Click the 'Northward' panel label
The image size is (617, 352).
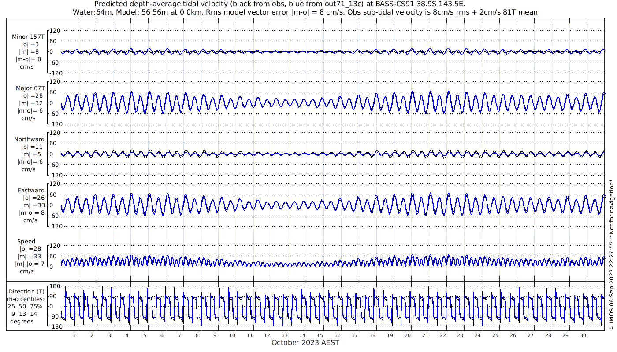pyautogui.click(x=30, y=139)
